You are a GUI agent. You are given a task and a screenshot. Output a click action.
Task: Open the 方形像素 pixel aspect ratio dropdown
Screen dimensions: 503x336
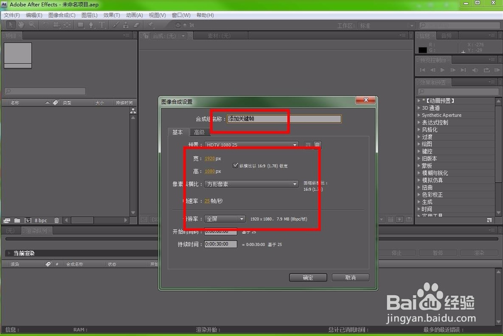pyautogui.click(x=251, y=184)
